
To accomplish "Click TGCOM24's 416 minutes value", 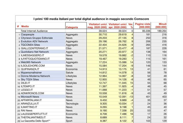I will tap(164, 45).
